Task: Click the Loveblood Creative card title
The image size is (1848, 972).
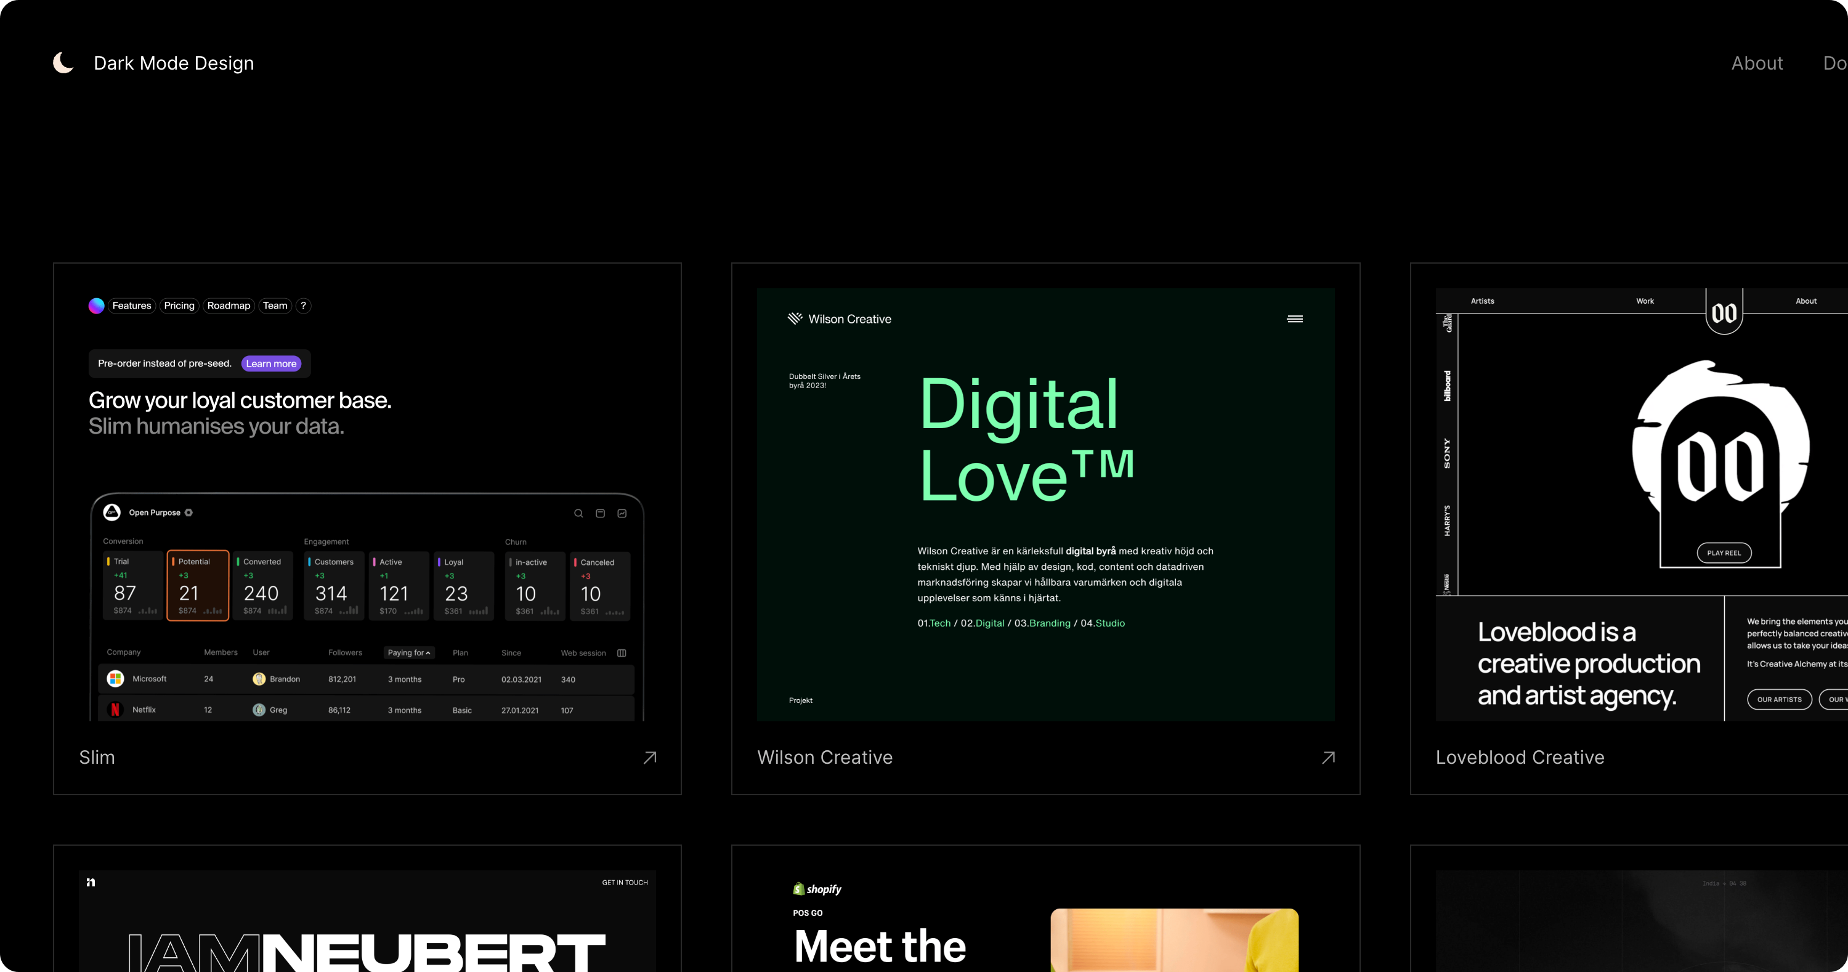Action: [1520, 758]
